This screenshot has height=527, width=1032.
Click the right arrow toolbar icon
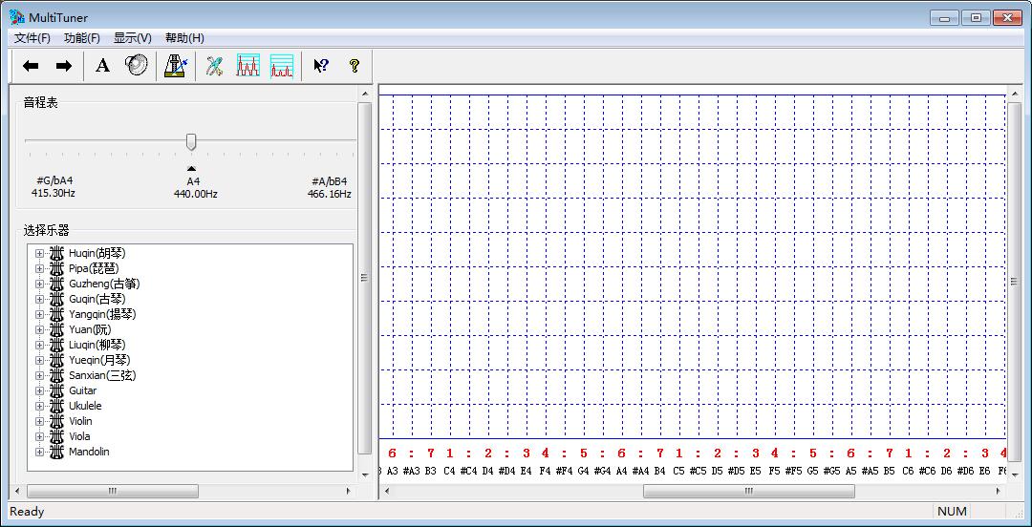[x=63, y=66]
